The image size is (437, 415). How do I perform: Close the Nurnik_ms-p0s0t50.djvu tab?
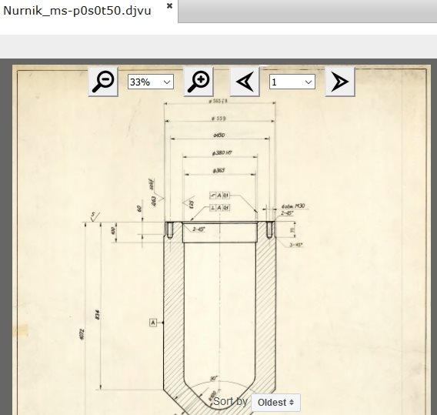coord(169,6)
